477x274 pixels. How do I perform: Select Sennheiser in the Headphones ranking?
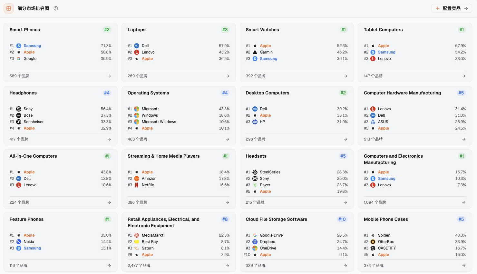point(34,122)
